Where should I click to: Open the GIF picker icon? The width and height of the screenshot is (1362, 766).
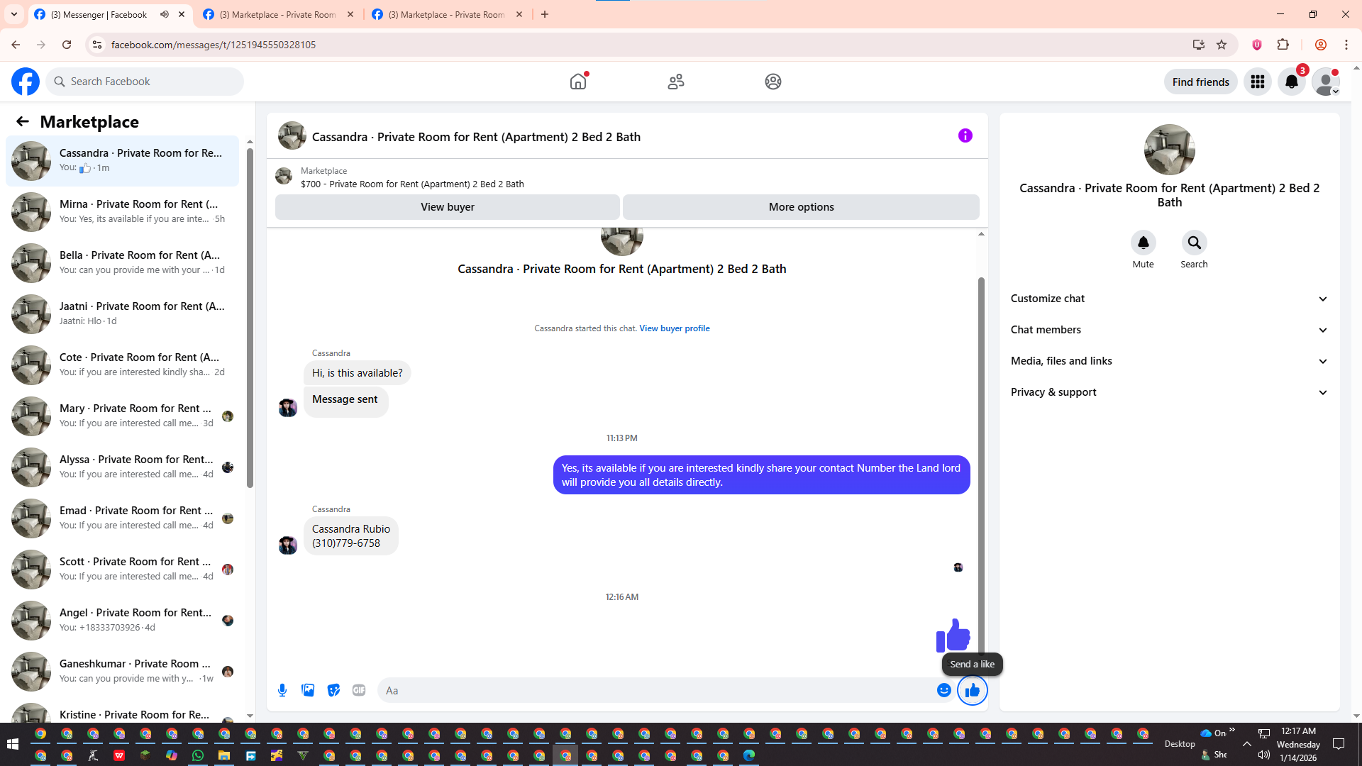click(x=359, y=690)
